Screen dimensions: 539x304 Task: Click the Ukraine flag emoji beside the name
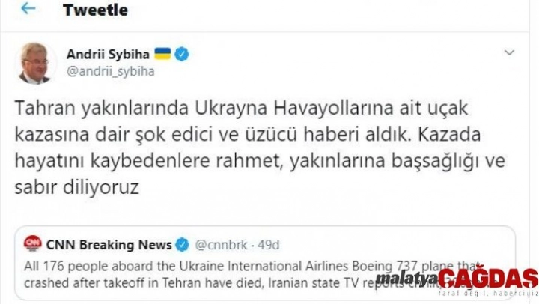(x=162, y=54)
